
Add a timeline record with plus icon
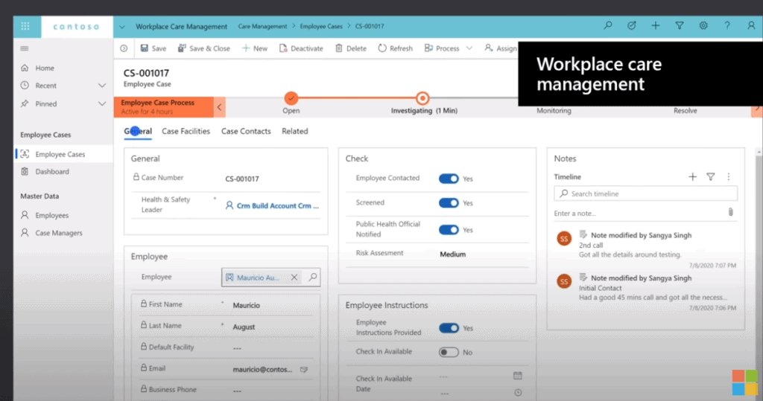[692, 177]
